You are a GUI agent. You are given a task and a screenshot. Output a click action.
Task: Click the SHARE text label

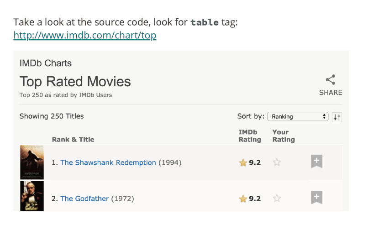tap(331, 93)
